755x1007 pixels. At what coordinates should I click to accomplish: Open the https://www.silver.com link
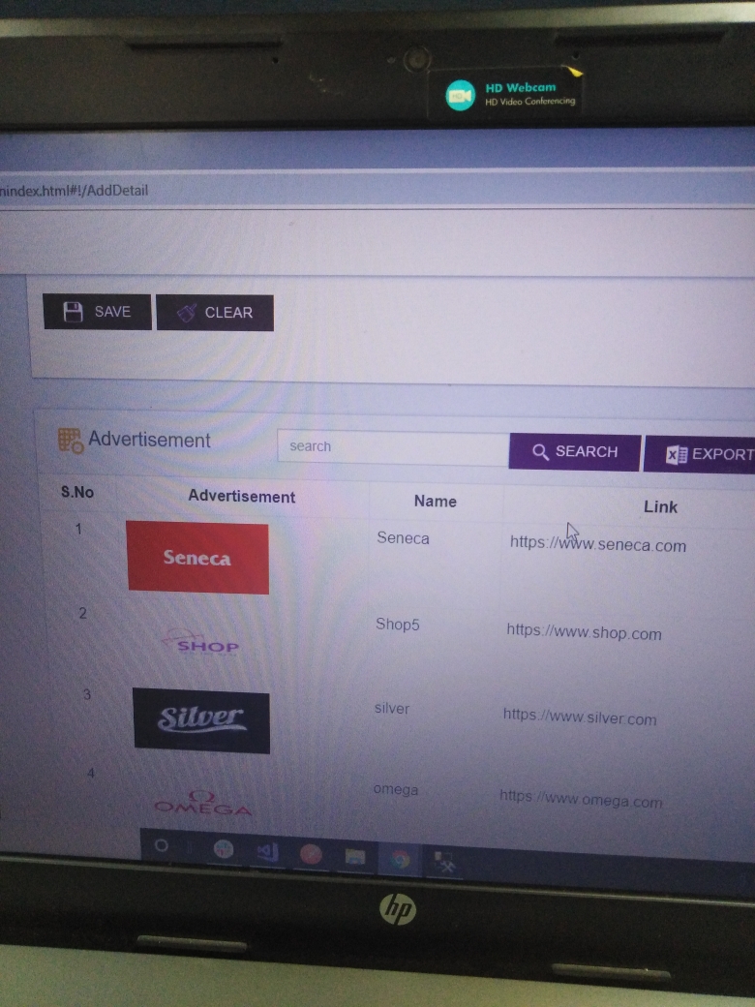point(579,717)
